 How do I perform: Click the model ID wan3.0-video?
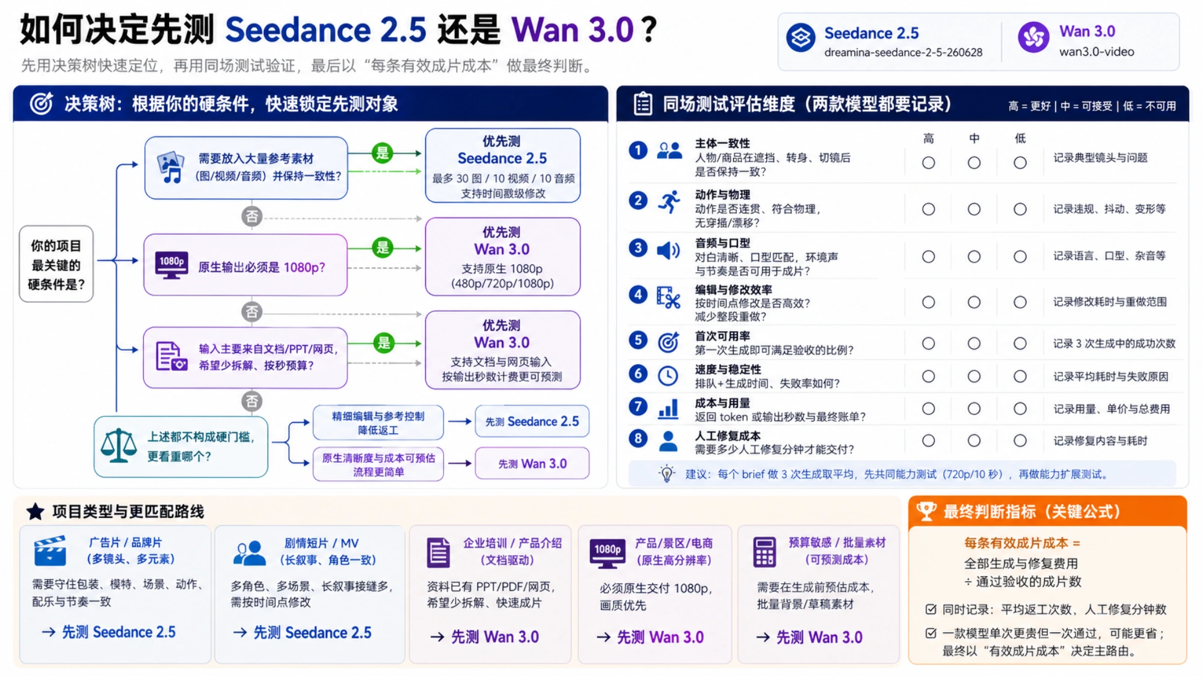pos(1097,52)
